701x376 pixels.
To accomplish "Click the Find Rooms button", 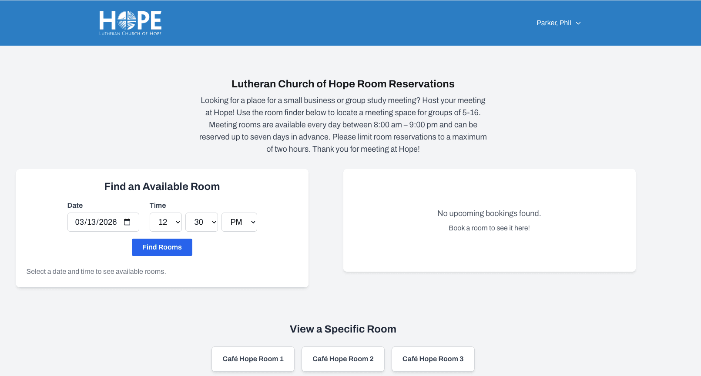I will (162, 247).
